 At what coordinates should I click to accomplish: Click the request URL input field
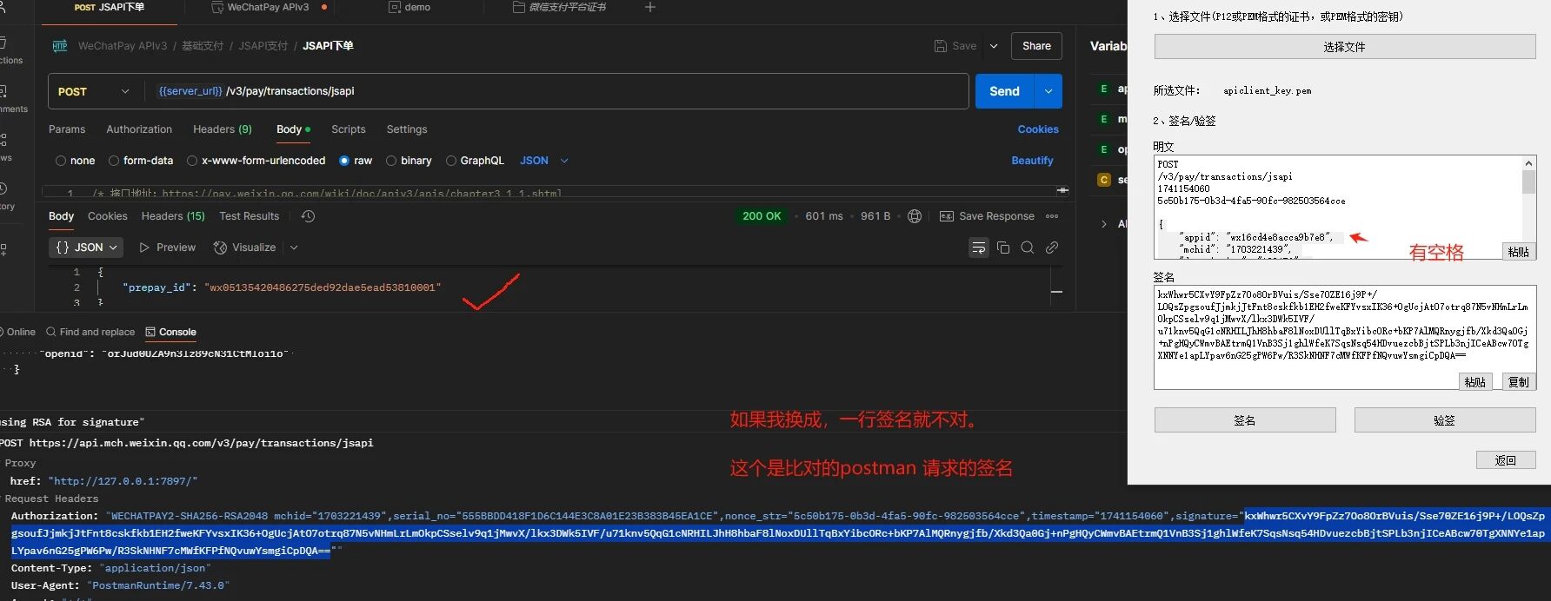click(556, 91)
